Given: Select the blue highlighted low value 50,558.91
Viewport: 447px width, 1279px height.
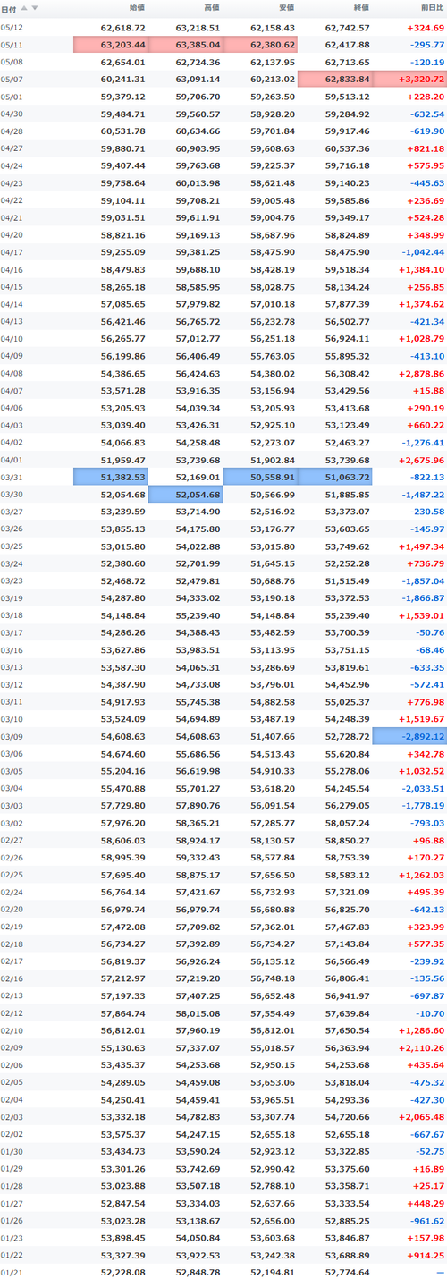Looking at the screenshot, I should click(x=260, y=477).
